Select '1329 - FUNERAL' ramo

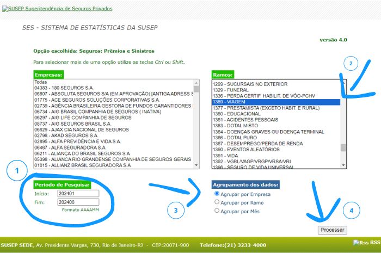tap(276, 90)
